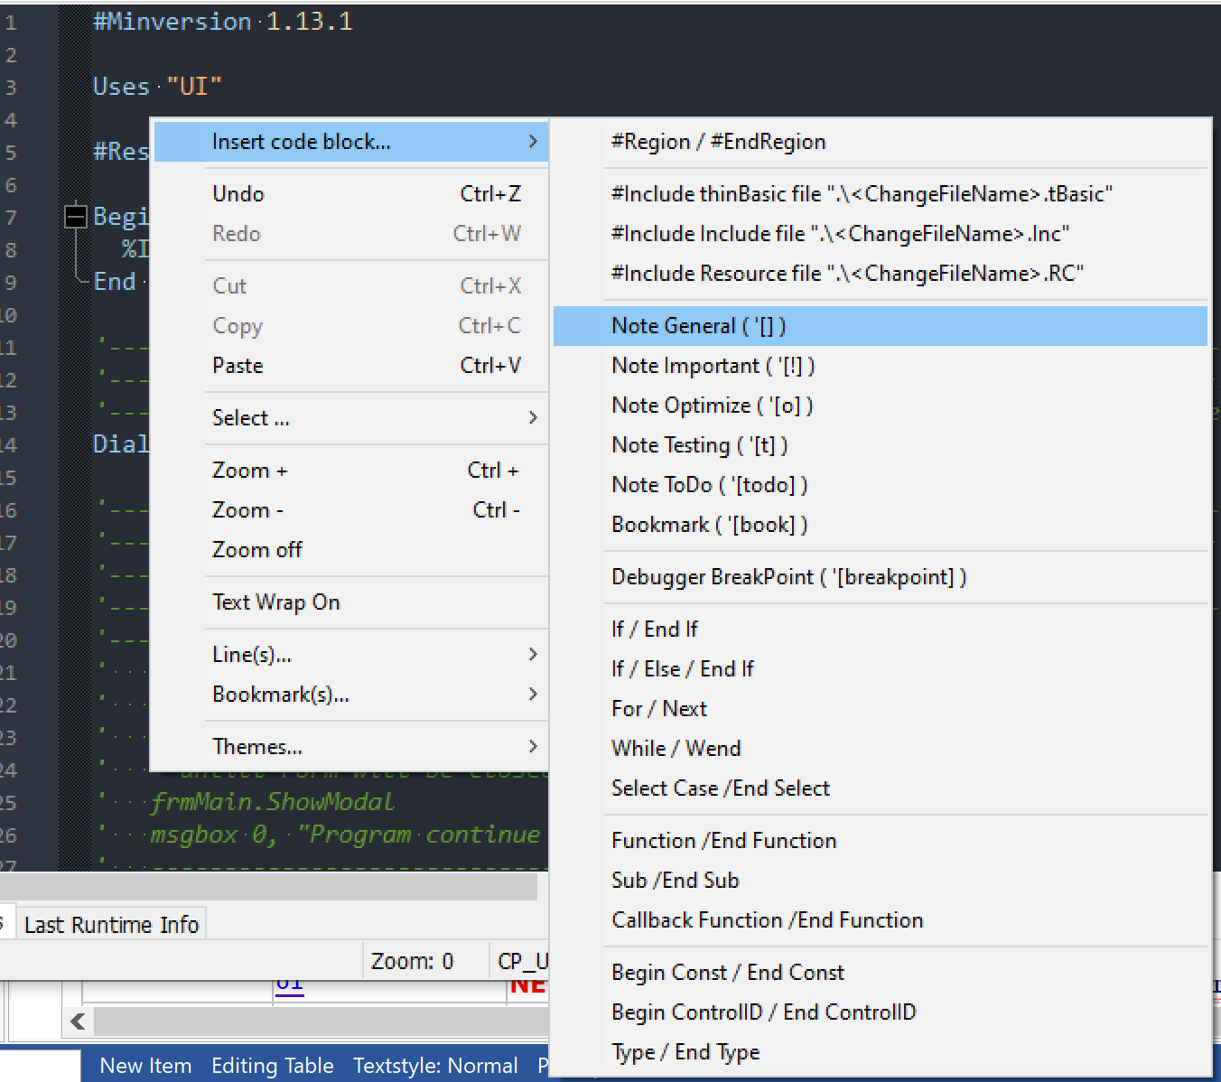Collapse the Begin code fold marker

pyautogui.click(x=76, y=217)
